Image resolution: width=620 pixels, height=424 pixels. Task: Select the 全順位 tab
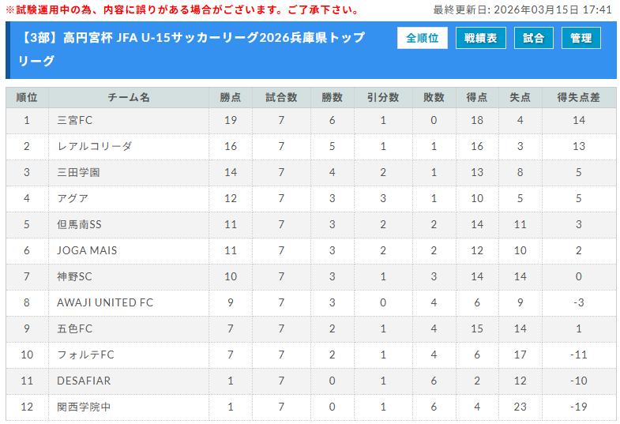click(x=422, y=38)
